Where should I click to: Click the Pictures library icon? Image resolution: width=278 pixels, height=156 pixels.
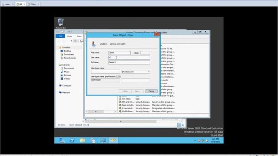[x=62, y=75]
